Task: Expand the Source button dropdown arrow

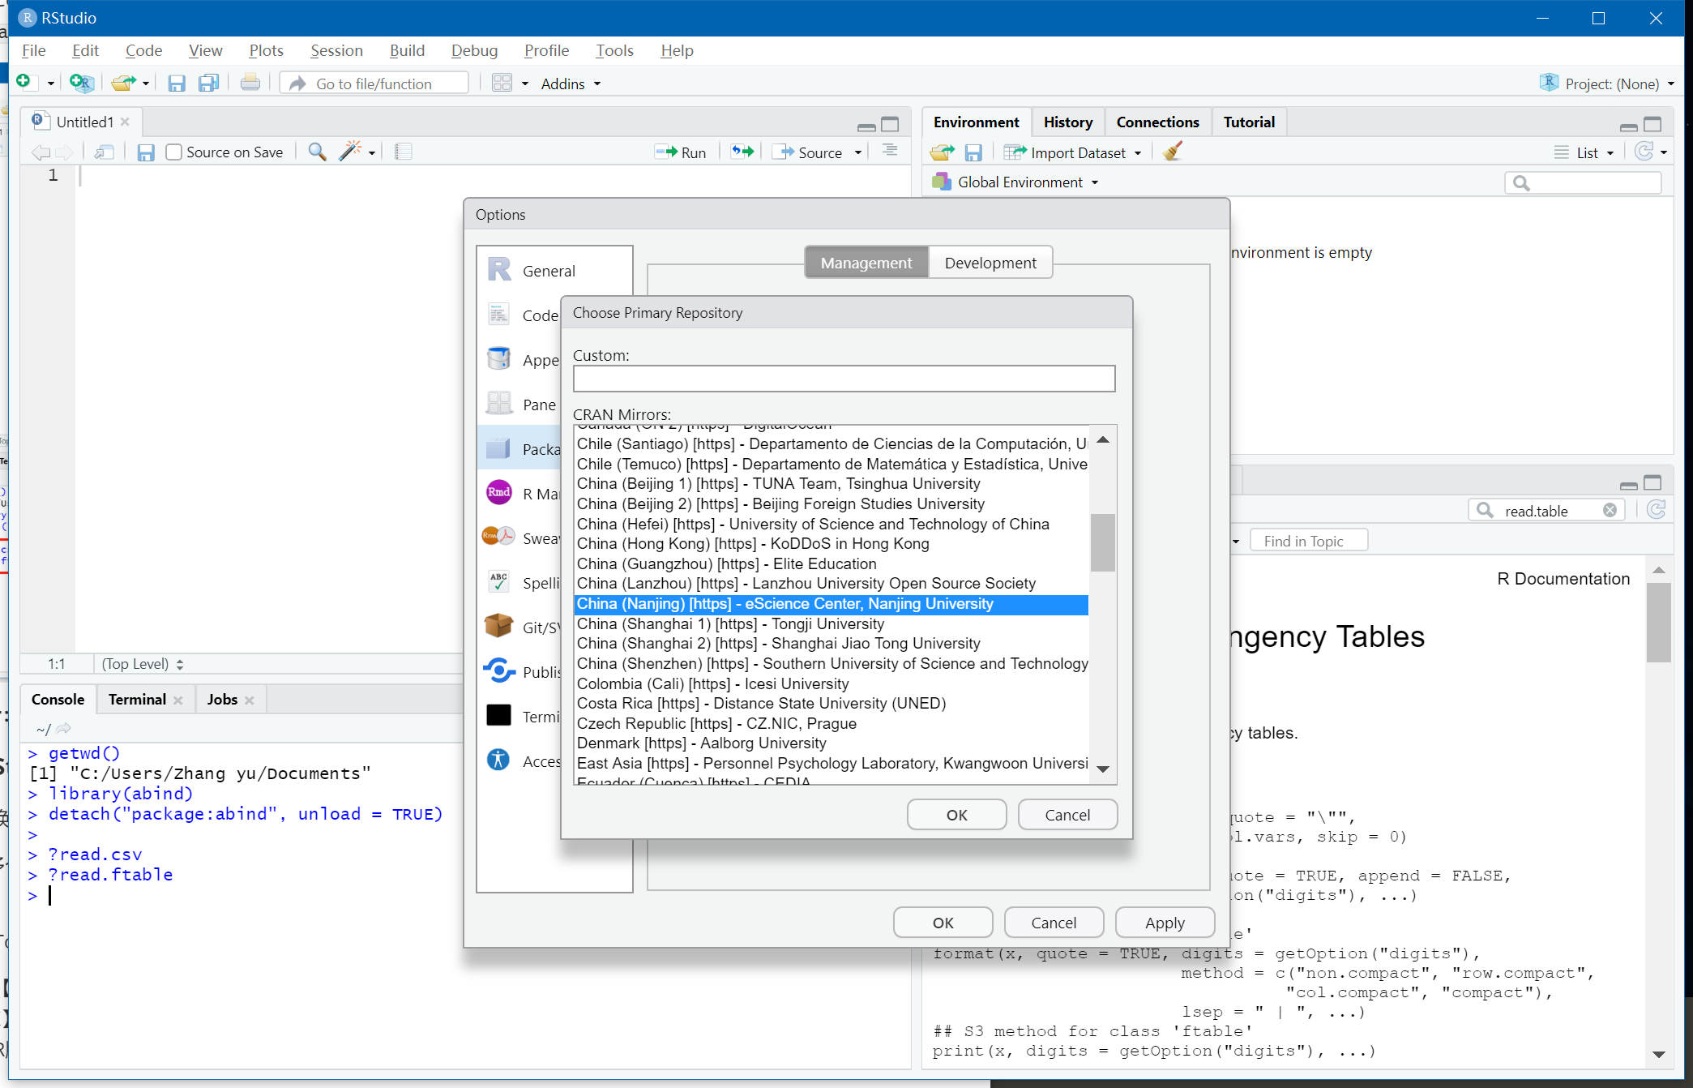Action: pyautogui.click(x=858, y=152)
